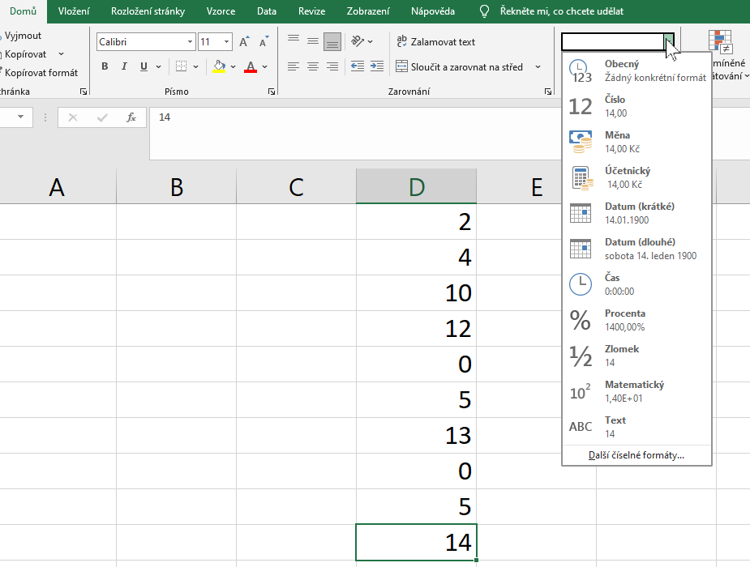The image size is (750, 567).
Task: Click the red font color icon
Action: [251, 67]
